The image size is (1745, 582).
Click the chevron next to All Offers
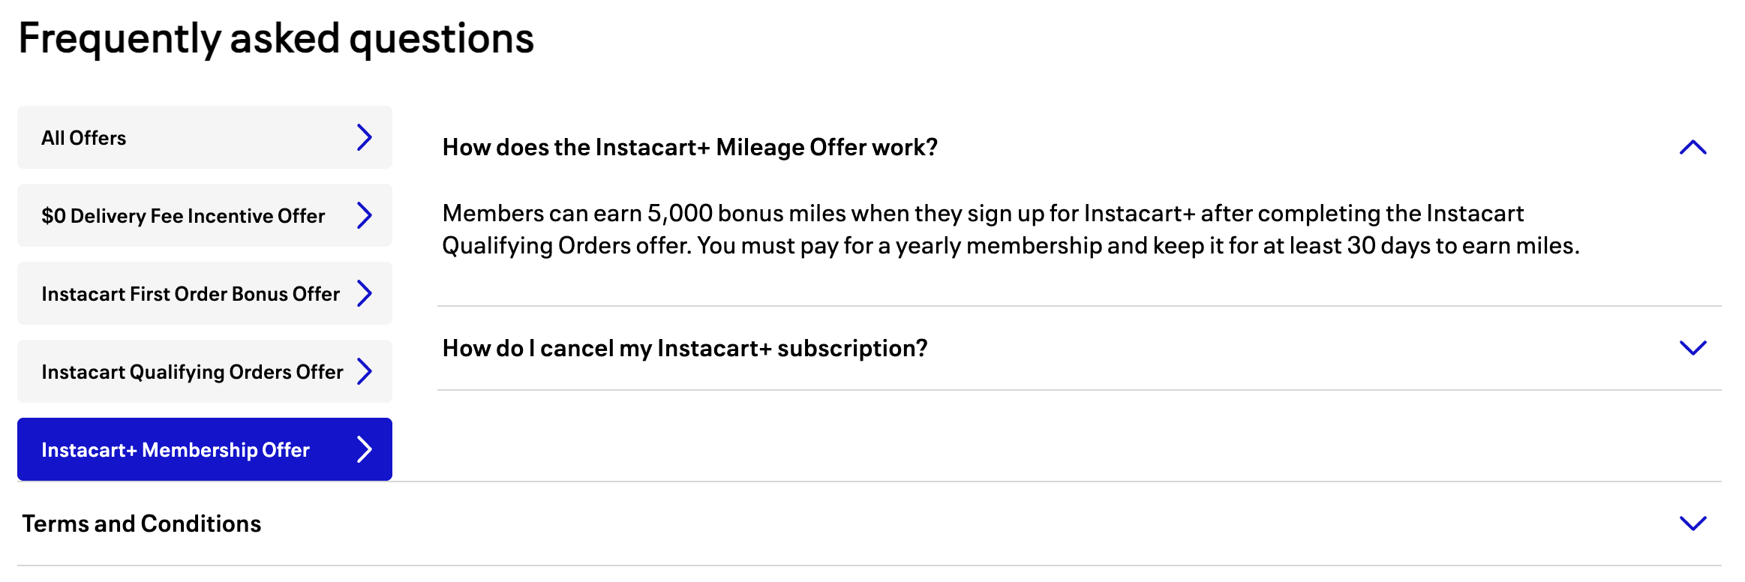tap(365, 137)
